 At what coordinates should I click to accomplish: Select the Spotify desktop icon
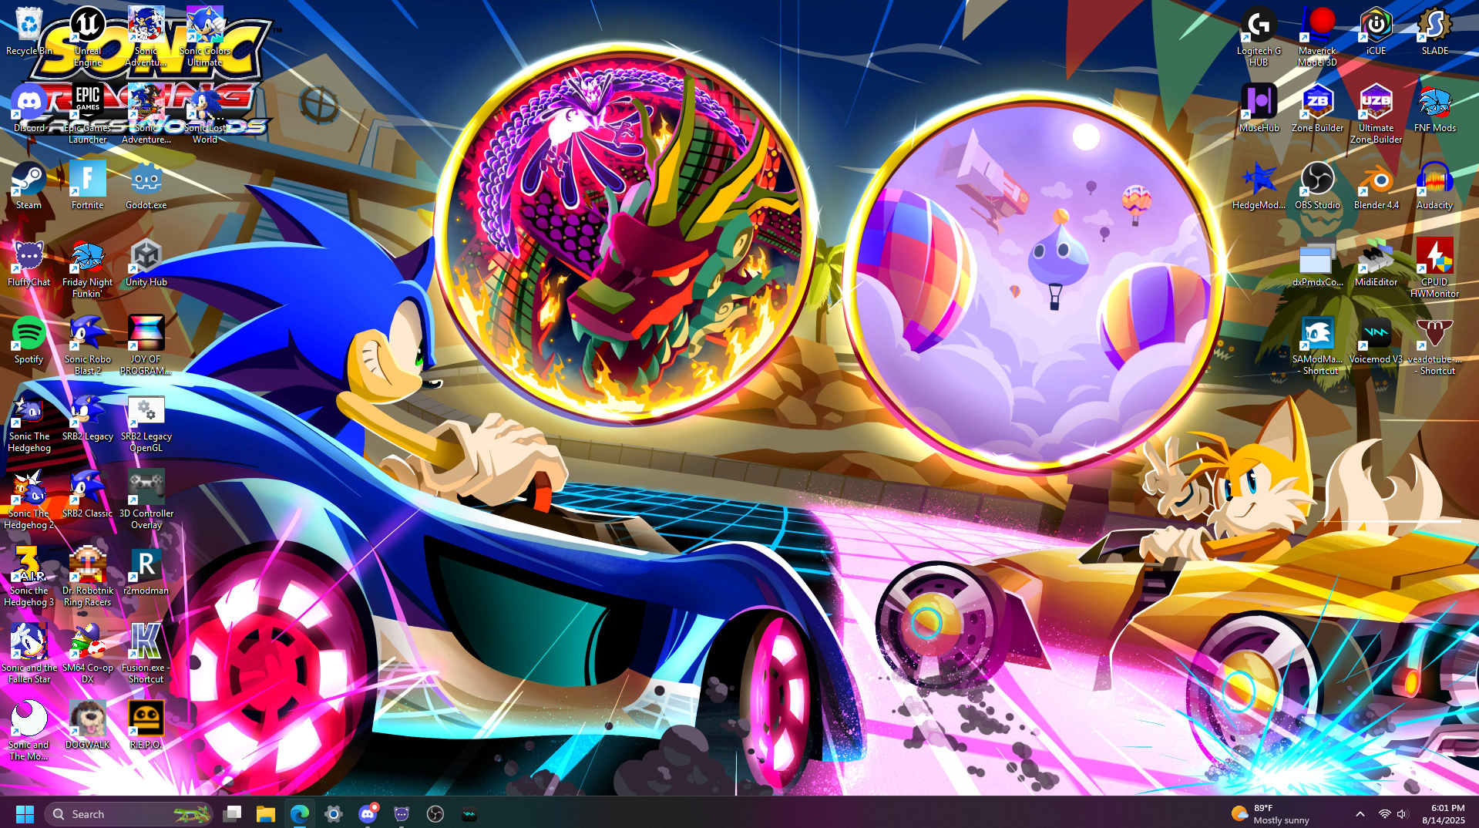pos(29,341)
